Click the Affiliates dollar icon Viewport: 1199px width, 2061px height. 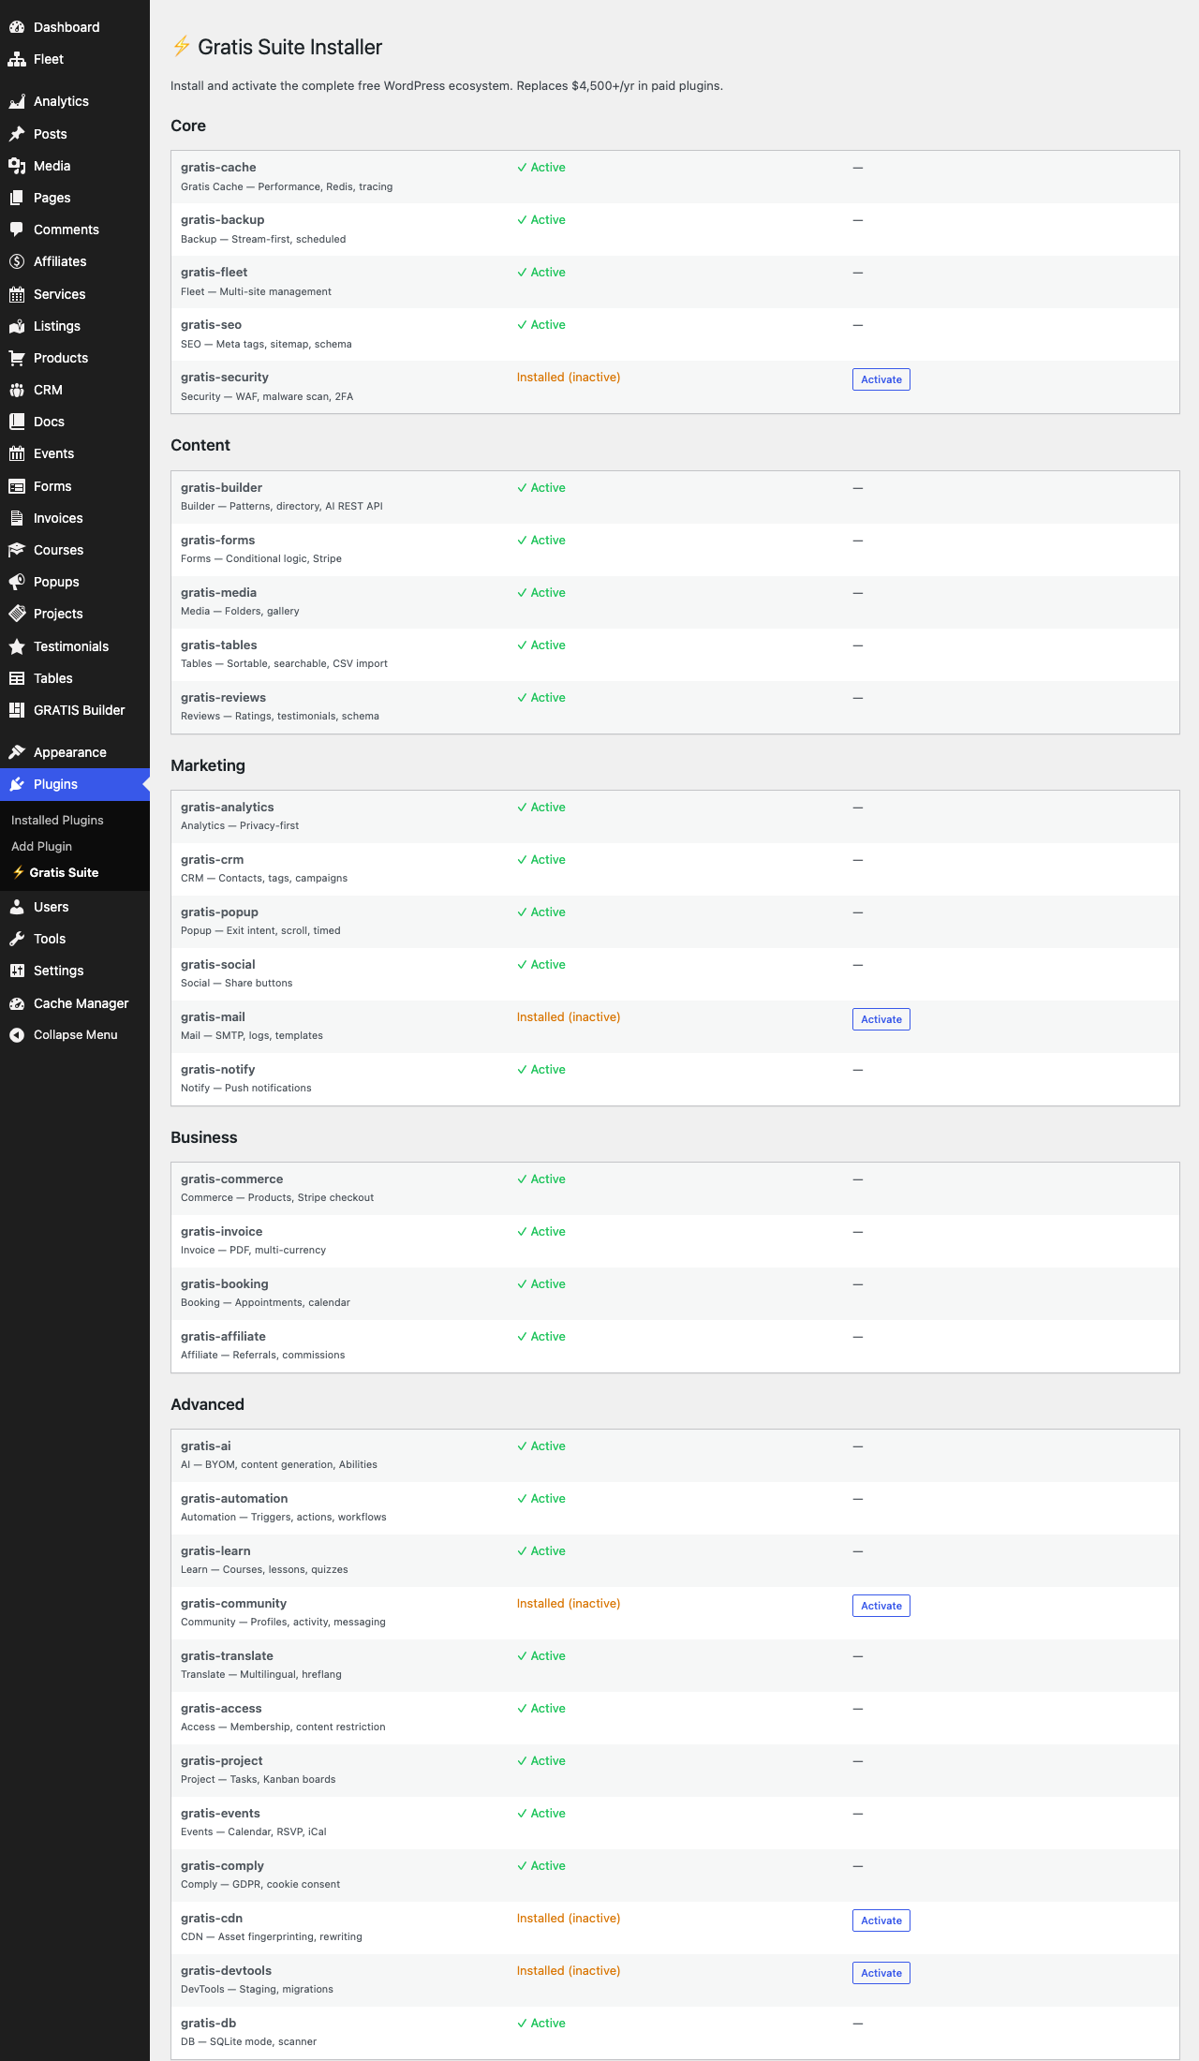pyautogui.click(x=17, y=261)
